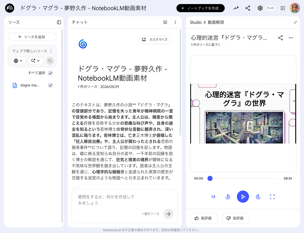Toggle the dogra-ma... source checkbox
This screenshot has height=233, width=304.
point(50,85)
